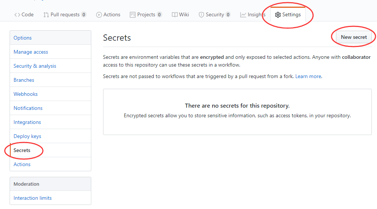Click the Security shield icon
The height and width of the screenshot is (209, 377).
201,15
